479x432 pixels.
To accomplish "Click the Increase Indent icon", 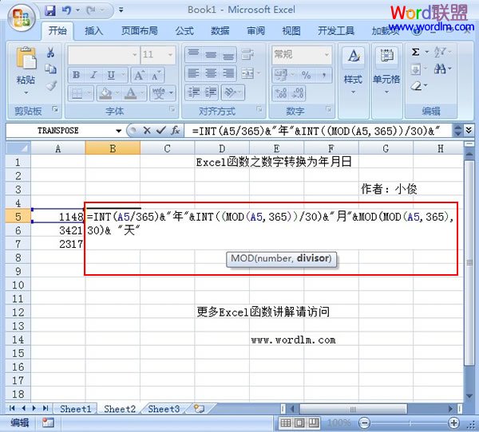I will click(211, 92).
